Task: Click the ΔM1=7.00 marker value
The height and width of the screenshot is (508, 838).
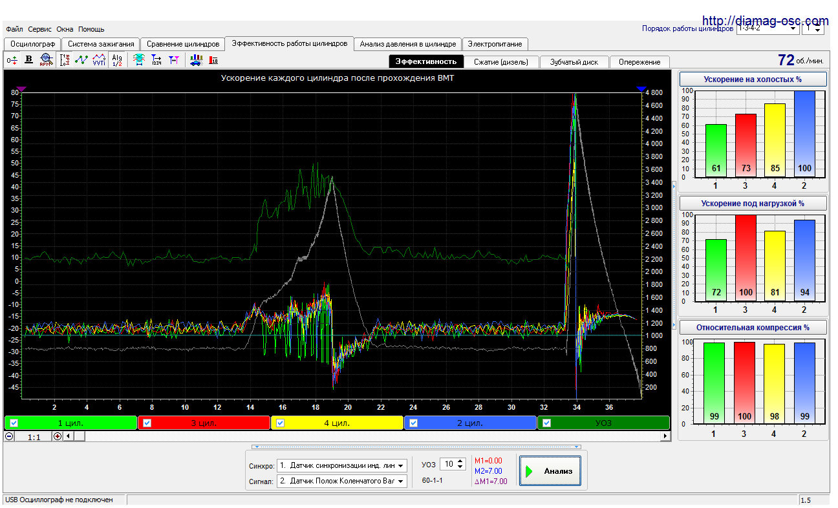Action: click(x=491, y=482)
